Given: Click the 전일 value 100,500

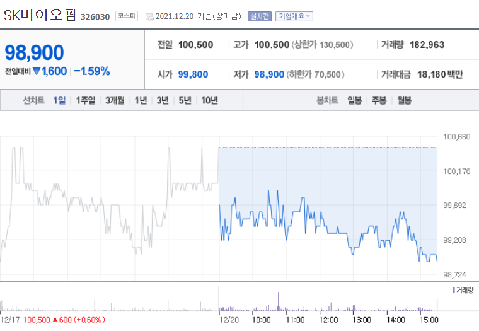Looking at the screenshot, I should pos(195,45).
